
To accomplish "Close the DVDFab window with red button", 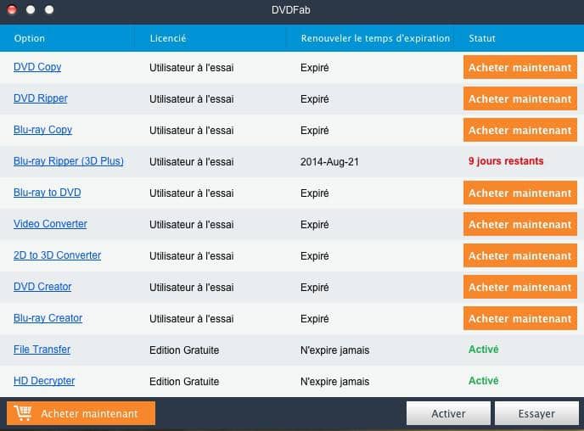I will click(12, 9).
